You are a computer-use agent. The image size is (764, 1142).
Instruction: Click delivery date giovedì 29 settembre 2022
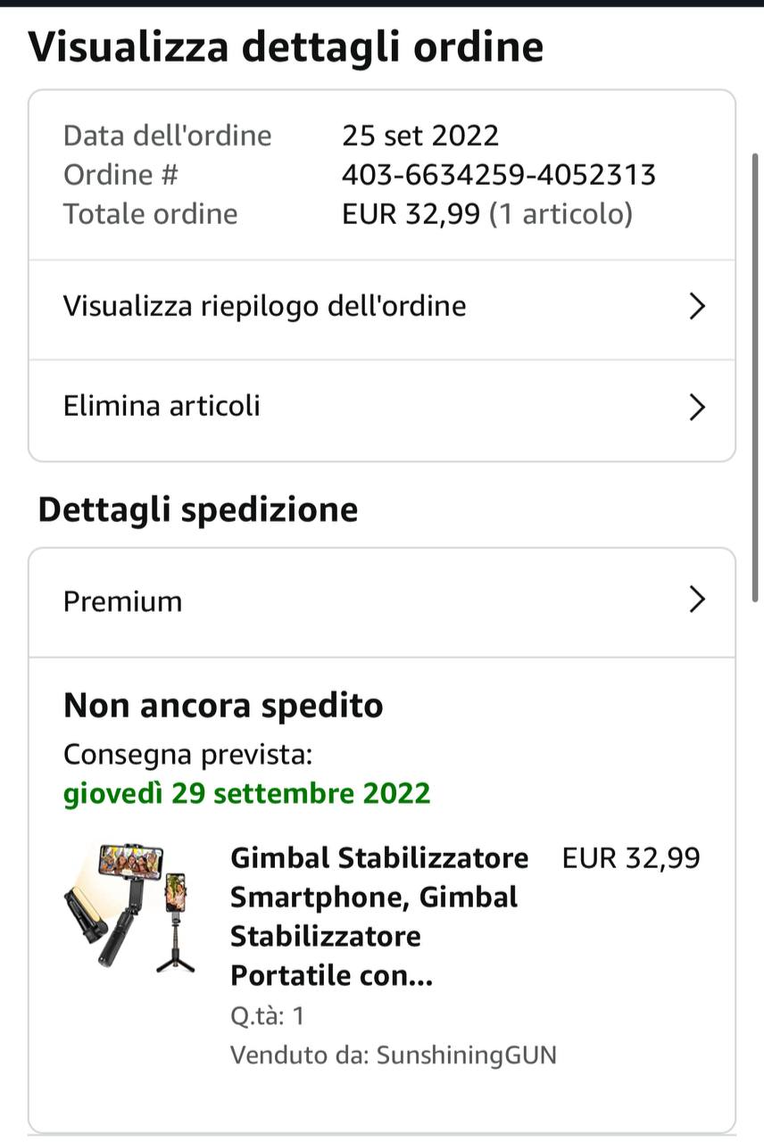[246, 793]
